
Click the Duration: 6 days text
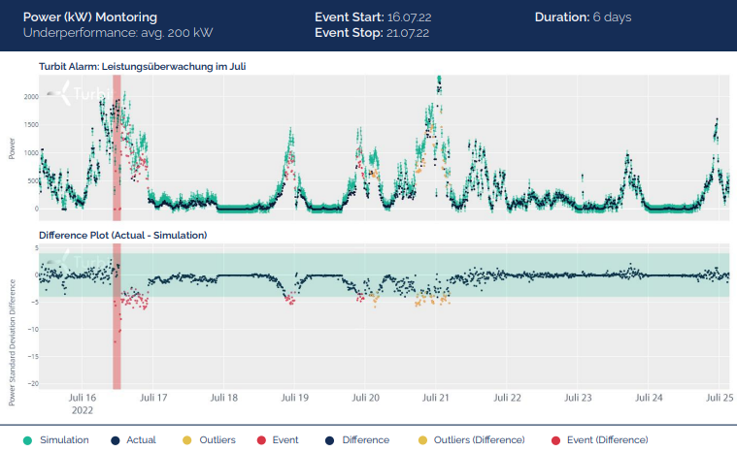pyautogui.click(x=585, y=17)
